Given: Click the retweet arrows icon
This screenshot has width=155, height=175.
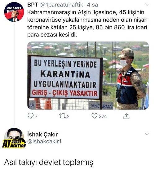Looking at the screenshot, I should pyautogui.click(x=62, y=116).
